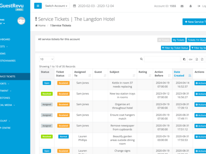Go to the Home breadcrumb link

pyautogui.click(x=40, y=26)
